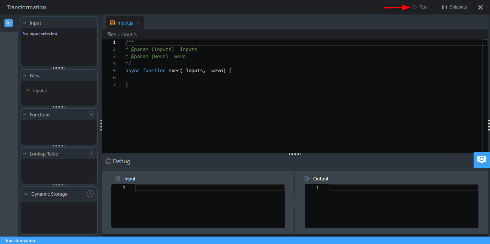Close the input.js editor tab
The image size is (490, 244).
pyautogui.click(x=138, y=23)
